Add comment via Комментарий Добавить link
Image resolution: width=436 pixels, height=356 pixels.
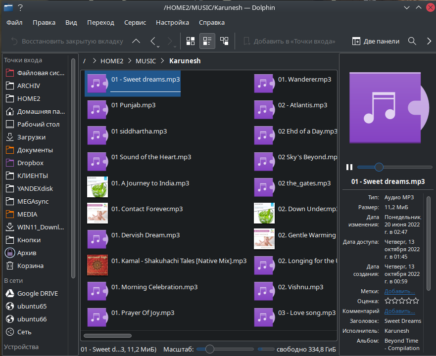point(399,311)
